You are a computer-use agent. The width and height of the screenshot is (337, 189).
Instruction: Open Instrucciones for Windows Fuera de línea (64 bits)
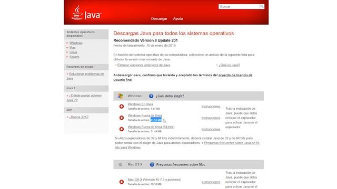tap(211, 129)
